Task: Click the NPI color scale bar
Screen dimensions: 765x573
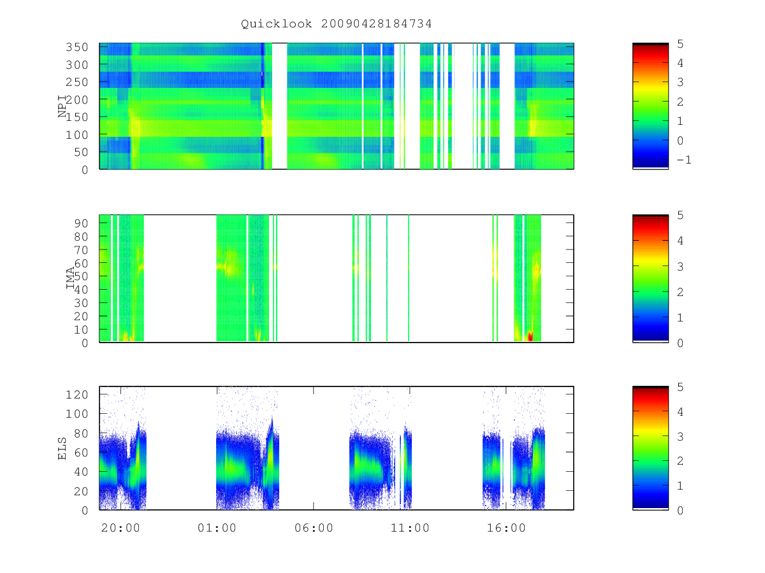Action: click(650, 106)
